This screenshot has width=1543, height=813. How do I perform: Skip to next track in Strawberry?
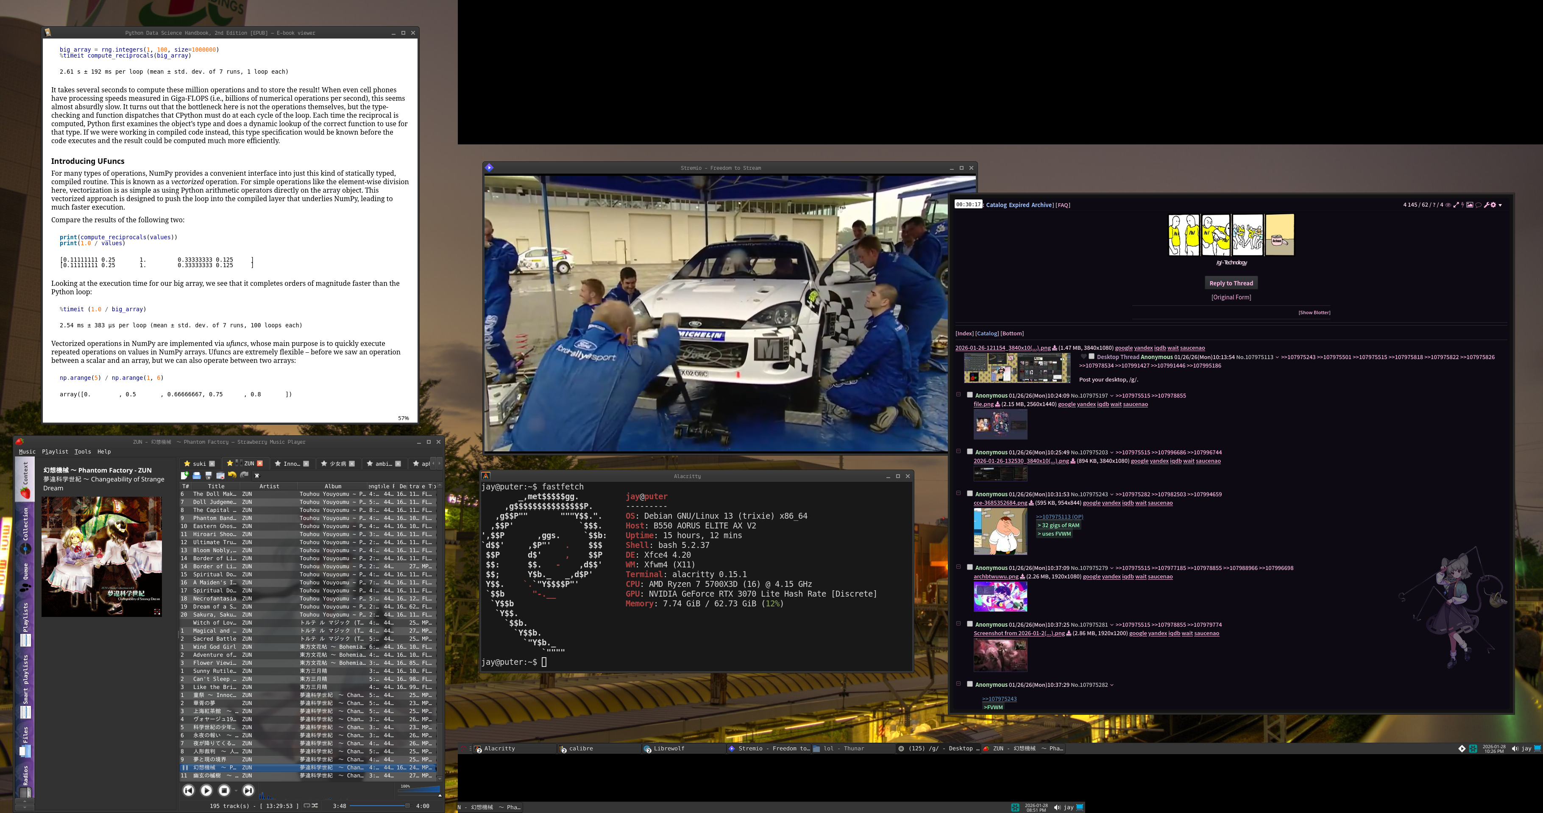coord(248,790)
